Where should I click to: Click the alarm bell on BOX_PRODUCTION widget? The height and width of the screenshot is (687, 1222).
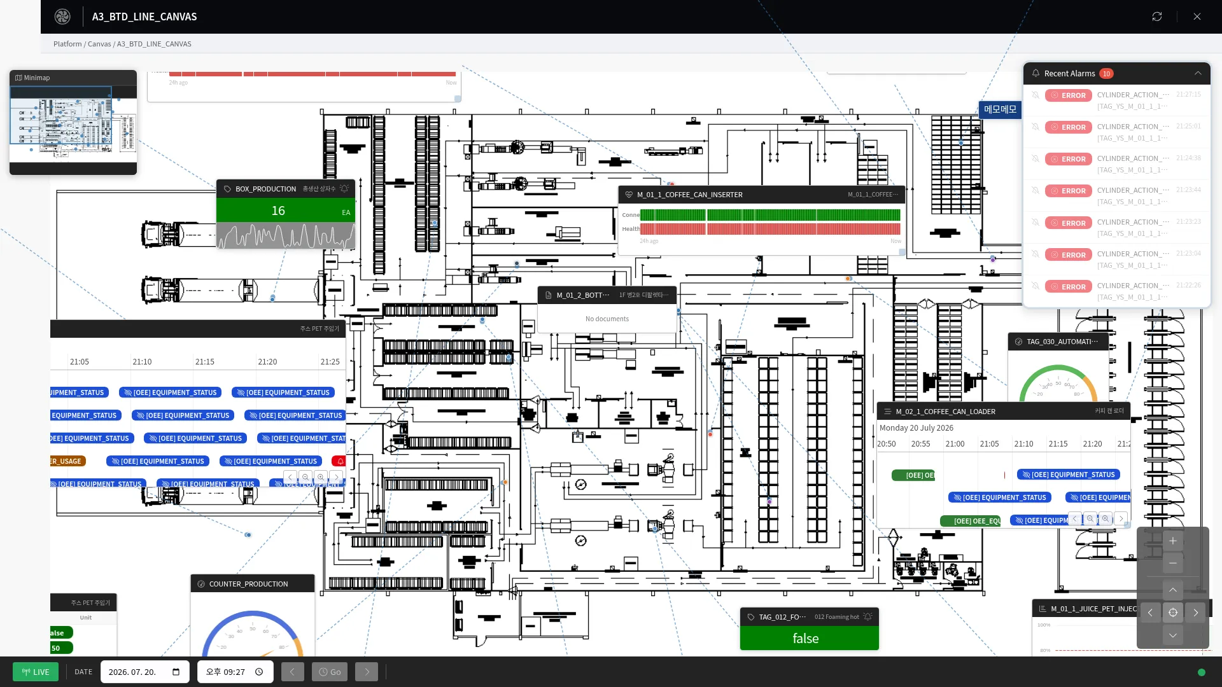[344, 189]
